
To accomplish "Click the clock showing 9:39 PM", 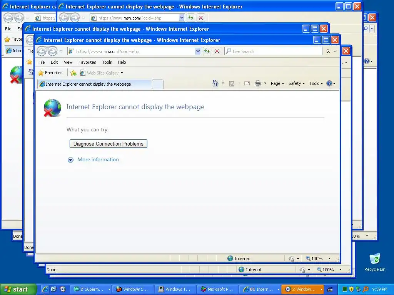I will 380,289.
